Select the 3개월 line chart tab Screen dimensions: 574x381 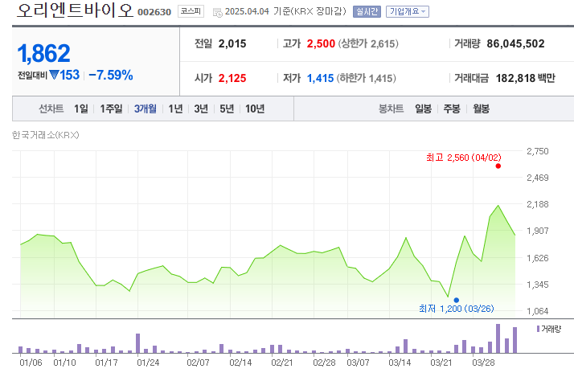point(146,109)
